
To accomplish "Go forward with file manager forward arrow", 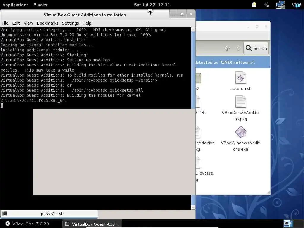I will tap(238, 48).
